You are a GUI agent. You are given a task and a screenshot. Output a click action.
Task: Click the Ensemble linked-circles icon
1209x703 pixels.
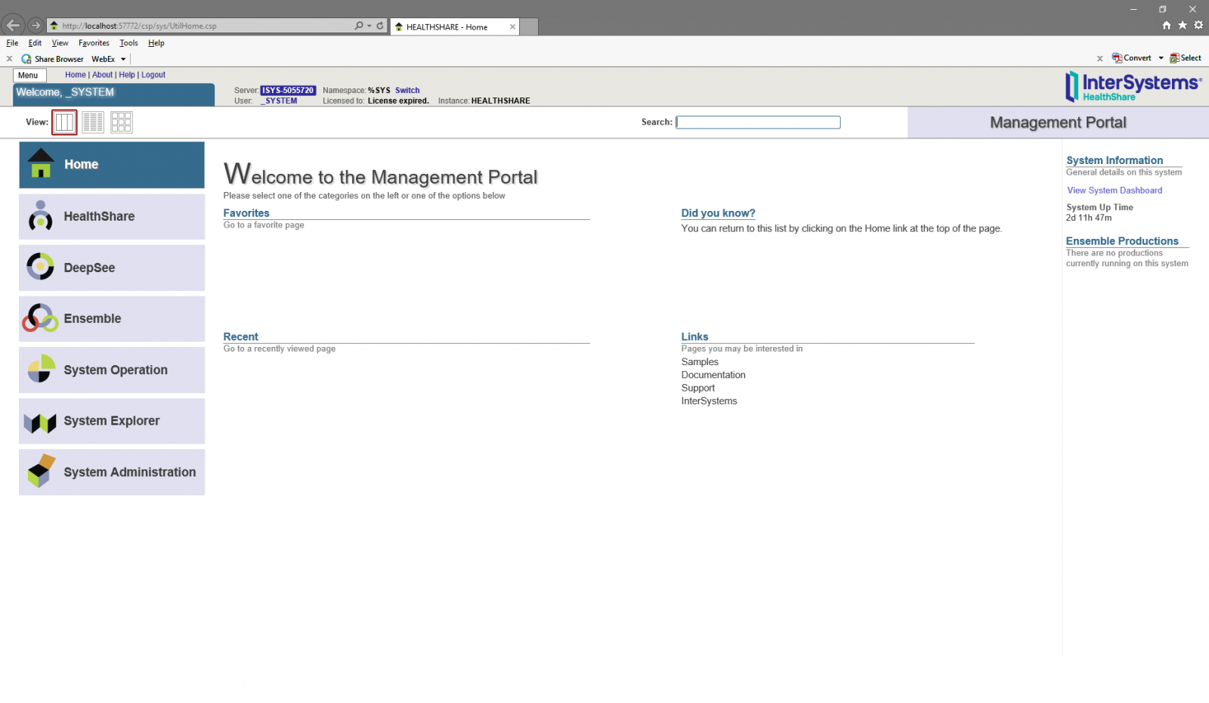[x=40, y=318]
